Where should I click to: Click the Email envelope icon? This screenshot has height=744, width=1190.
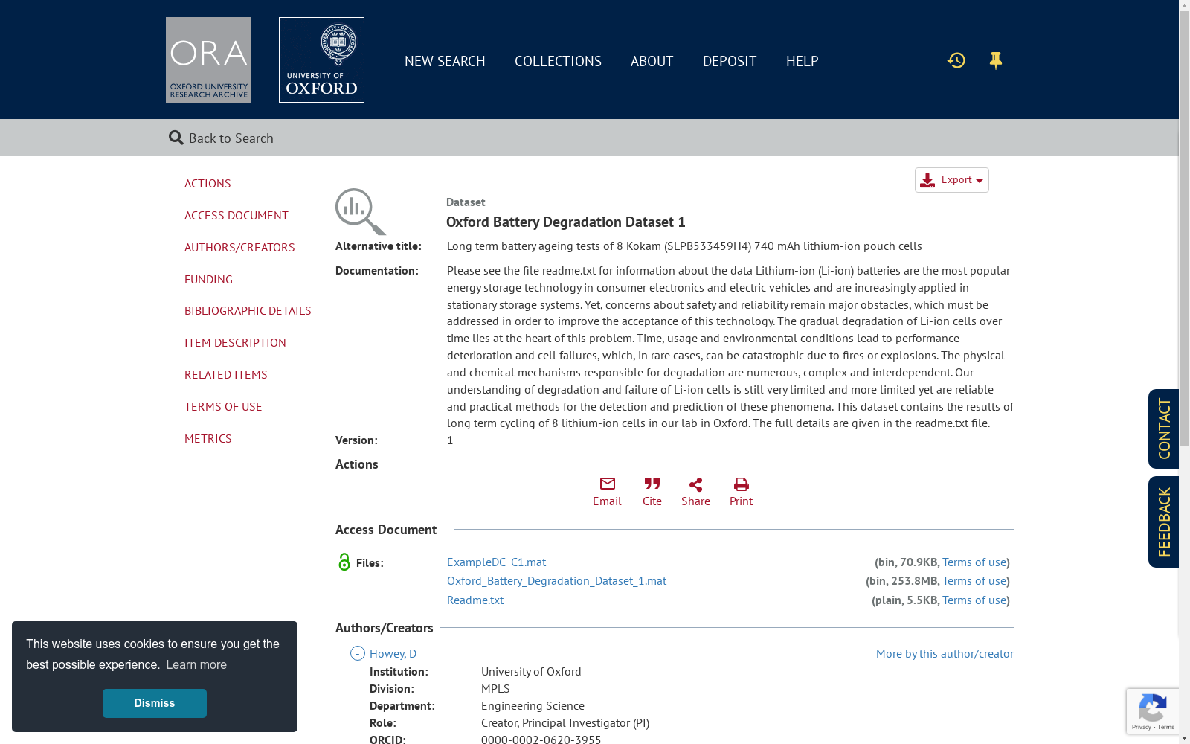608,484
